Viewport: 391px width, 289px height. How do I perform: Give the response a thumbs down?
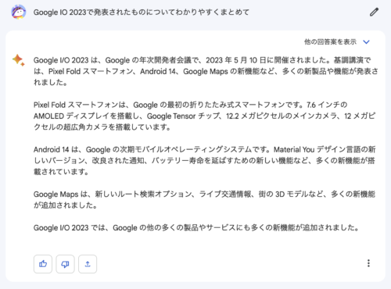coord(65,264)
